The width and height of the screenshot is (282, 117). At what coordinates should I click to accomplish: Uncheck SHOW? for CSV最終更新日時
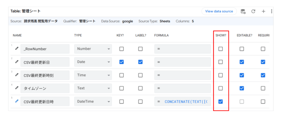click(x=221, y=101)
